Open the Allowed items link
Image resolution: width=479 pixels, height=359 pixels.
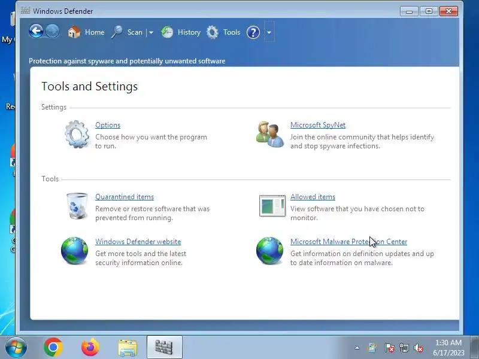pos(313,197)
